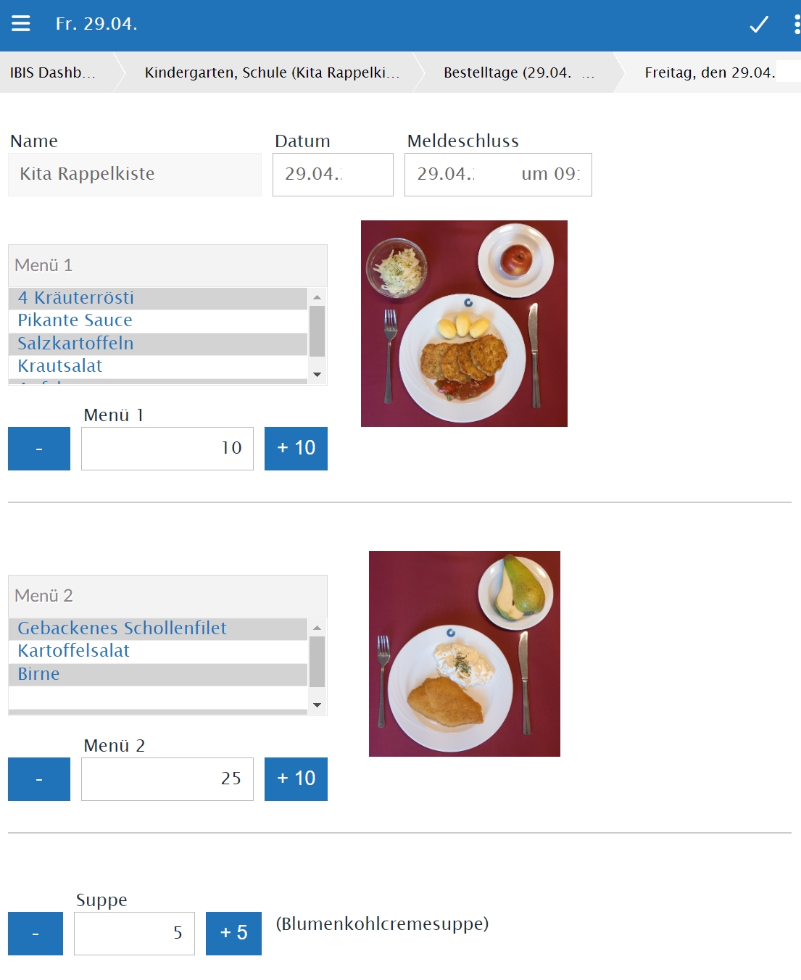Decrease Menü 2 quantity with minus button

click(39, 779)
